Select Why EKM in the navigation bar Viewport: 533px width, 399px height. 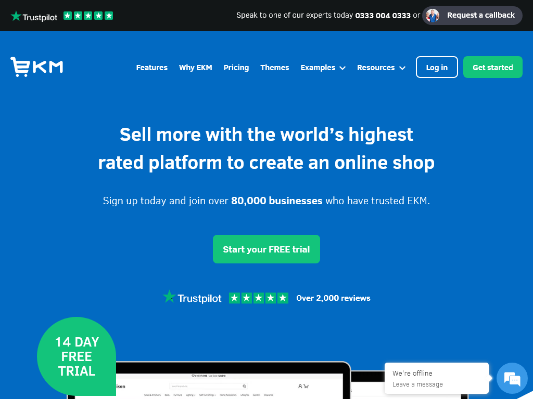tap(195, 68)
